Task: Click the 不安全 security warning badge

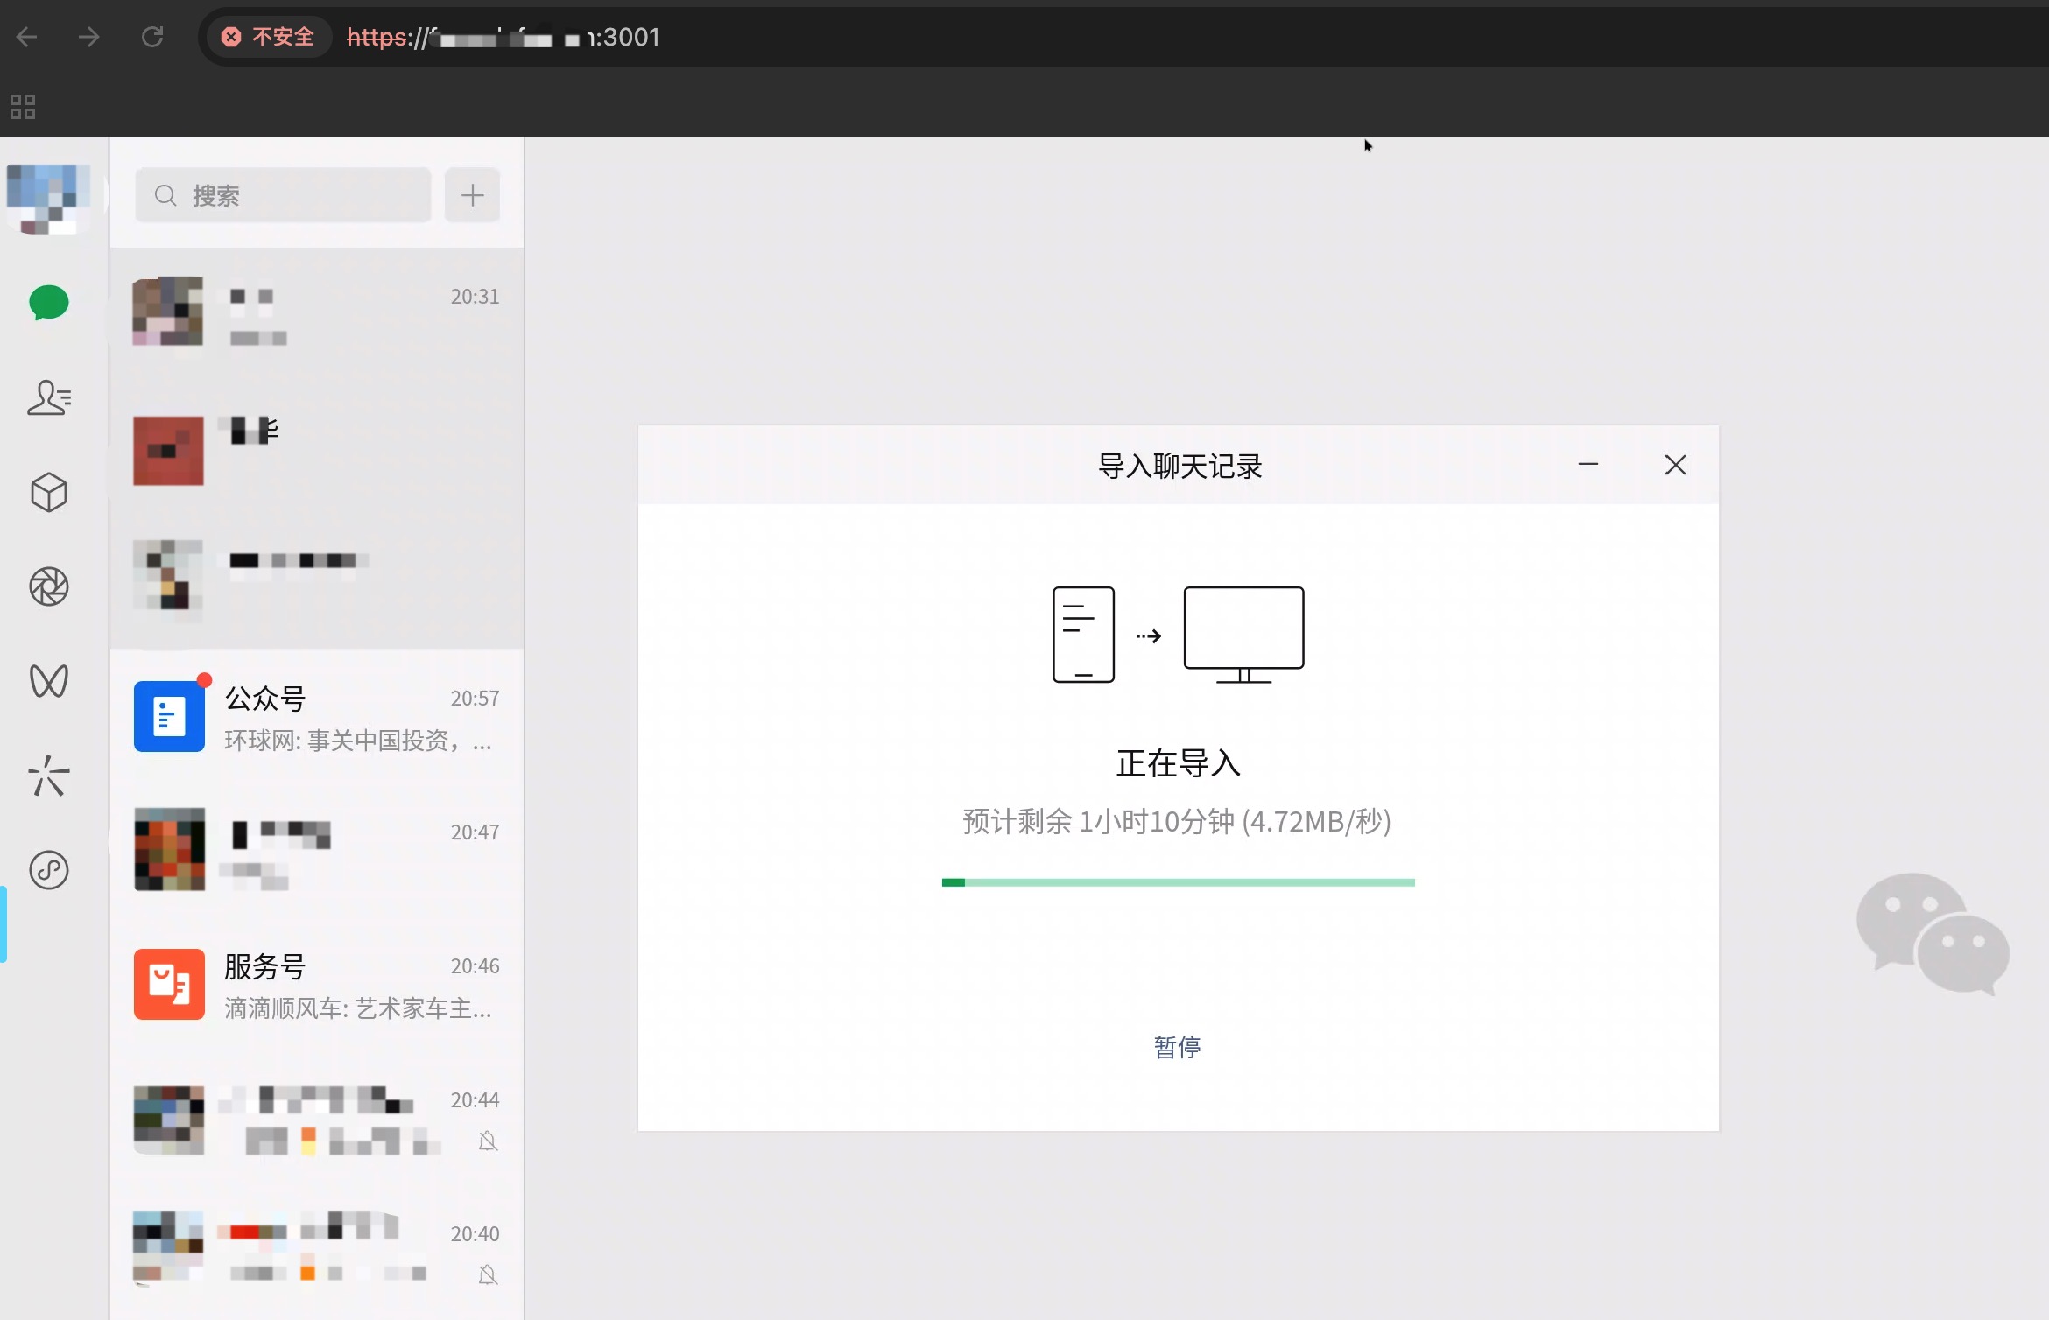Action: (268, 37)
